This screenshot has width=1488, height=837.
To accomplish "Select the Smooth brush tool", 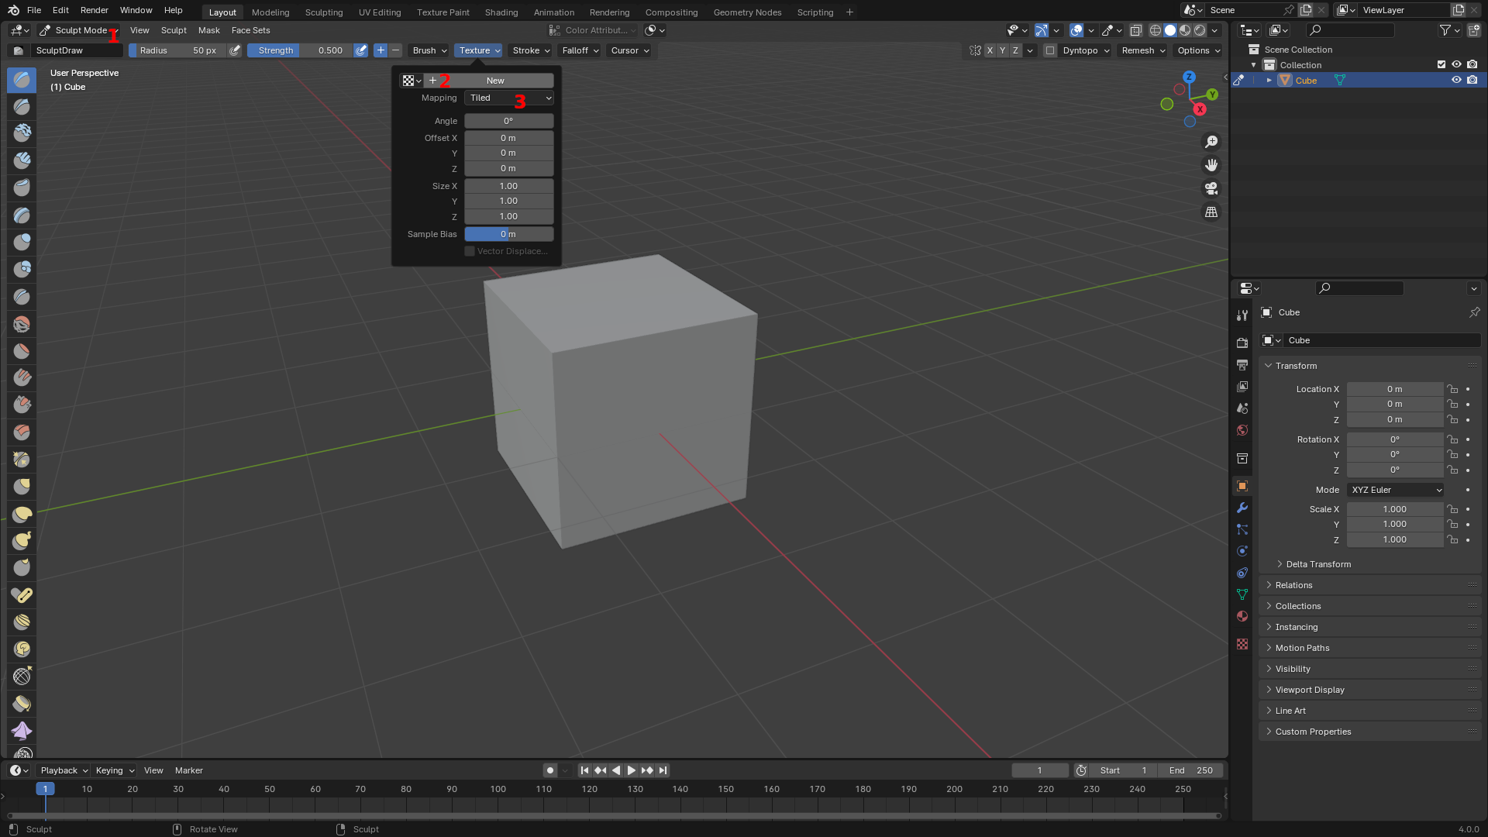I will [x=22, y=323].
